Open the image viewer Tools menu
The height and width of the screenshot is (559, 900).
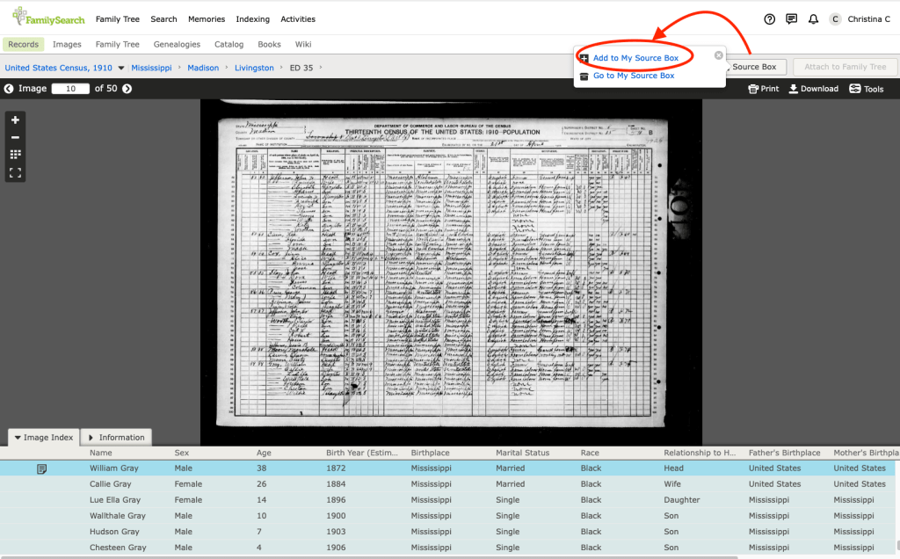point(867,88)
